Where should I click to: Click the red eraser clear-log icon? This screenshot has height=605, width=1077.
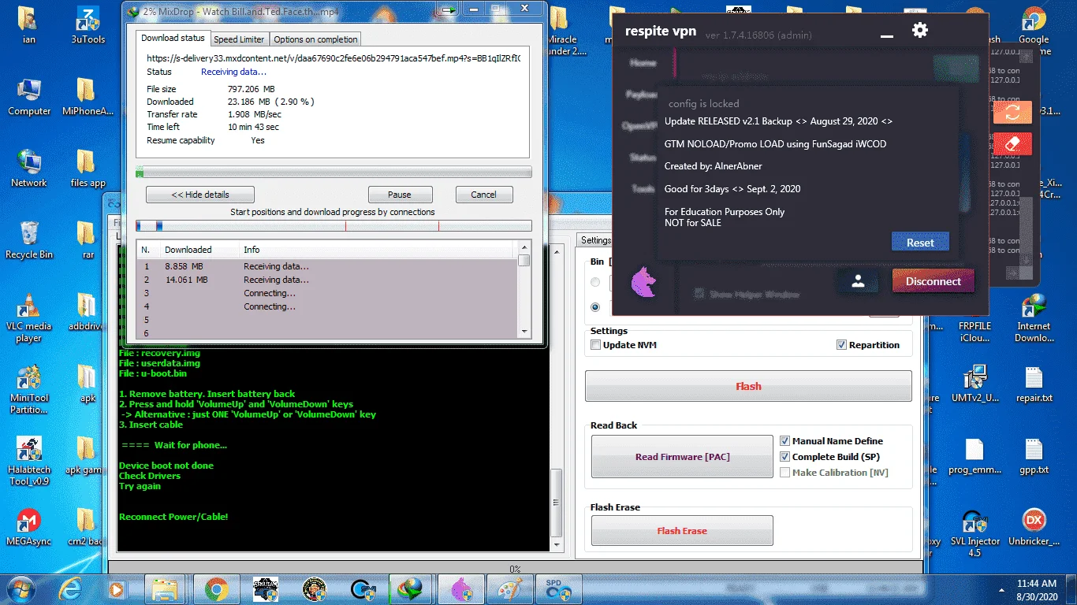click(1013, 144)
